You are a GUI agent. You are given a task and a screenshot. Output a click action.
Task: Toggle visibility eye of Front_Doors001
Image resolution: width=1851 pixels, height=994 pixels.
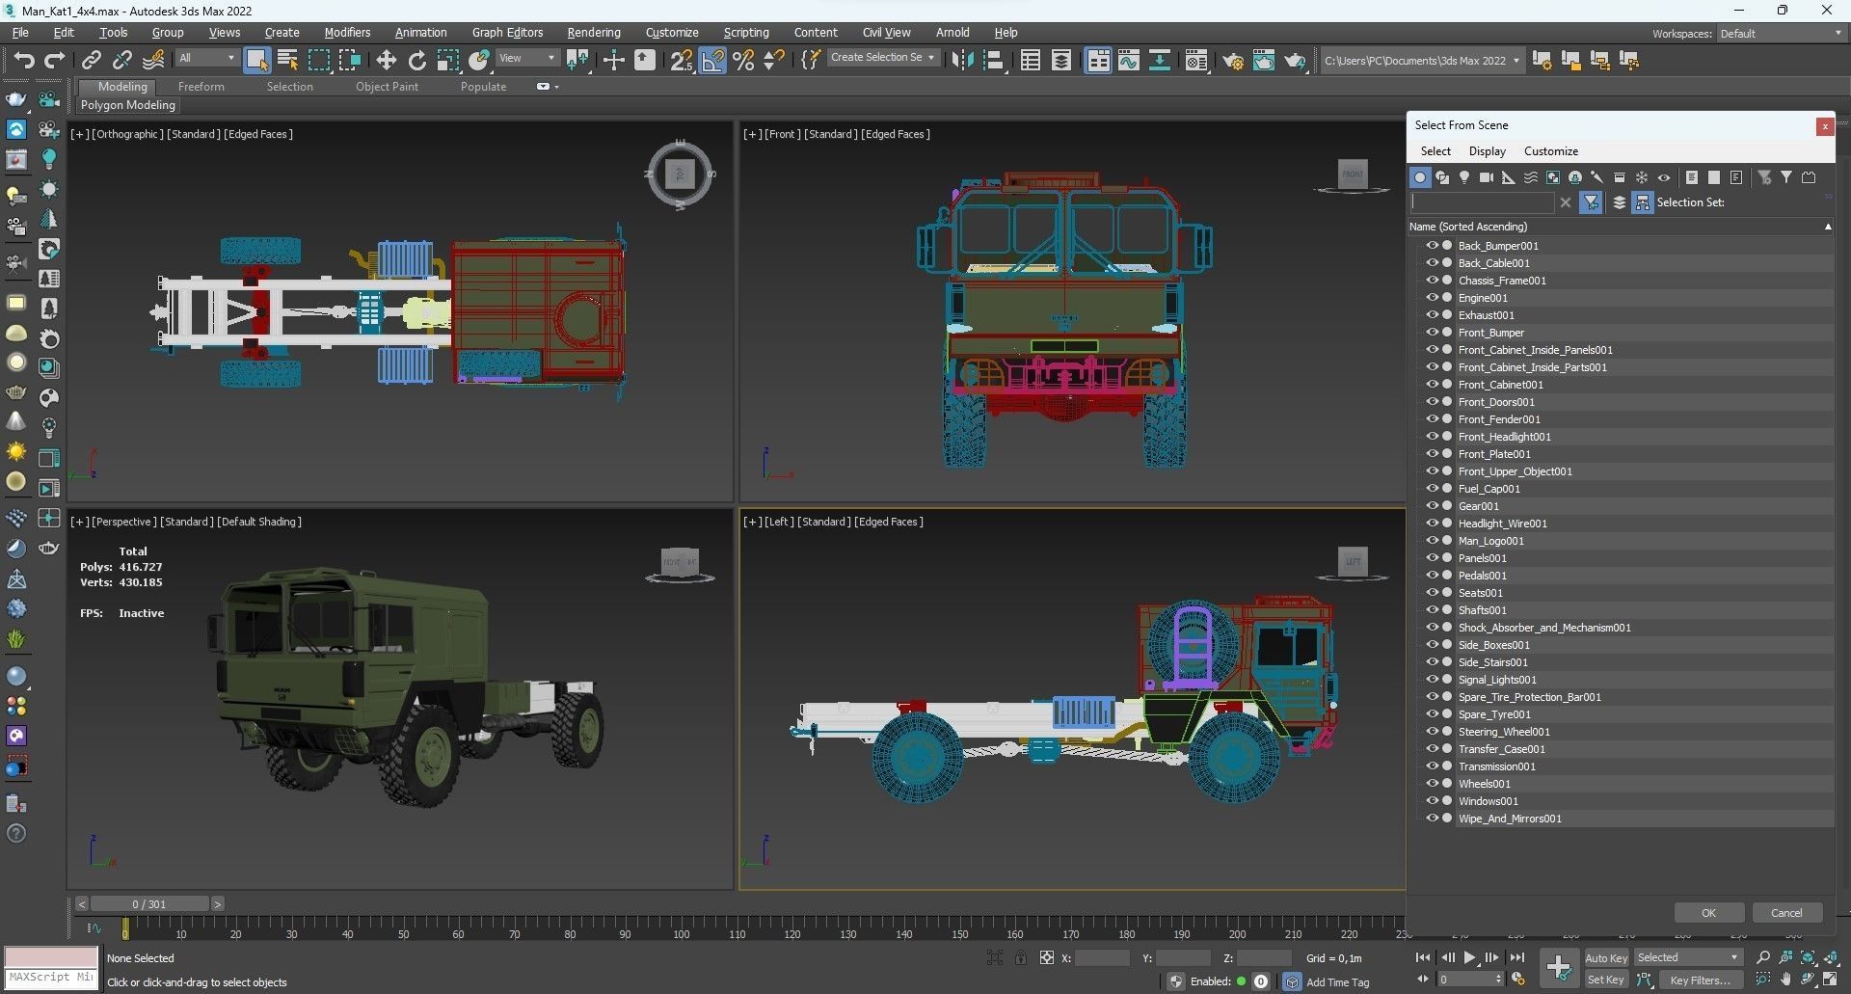click(x=1433, y=401)
